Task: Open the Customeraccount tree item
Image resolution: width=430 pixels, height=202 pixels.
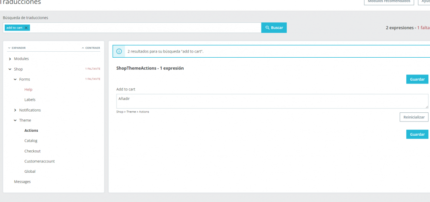Action: (40, 162)
